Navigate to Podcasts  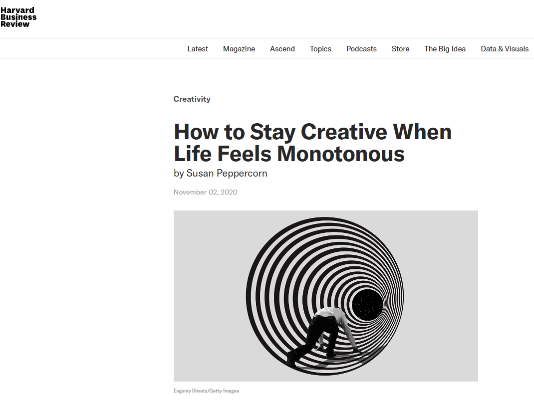pos(361,49)
